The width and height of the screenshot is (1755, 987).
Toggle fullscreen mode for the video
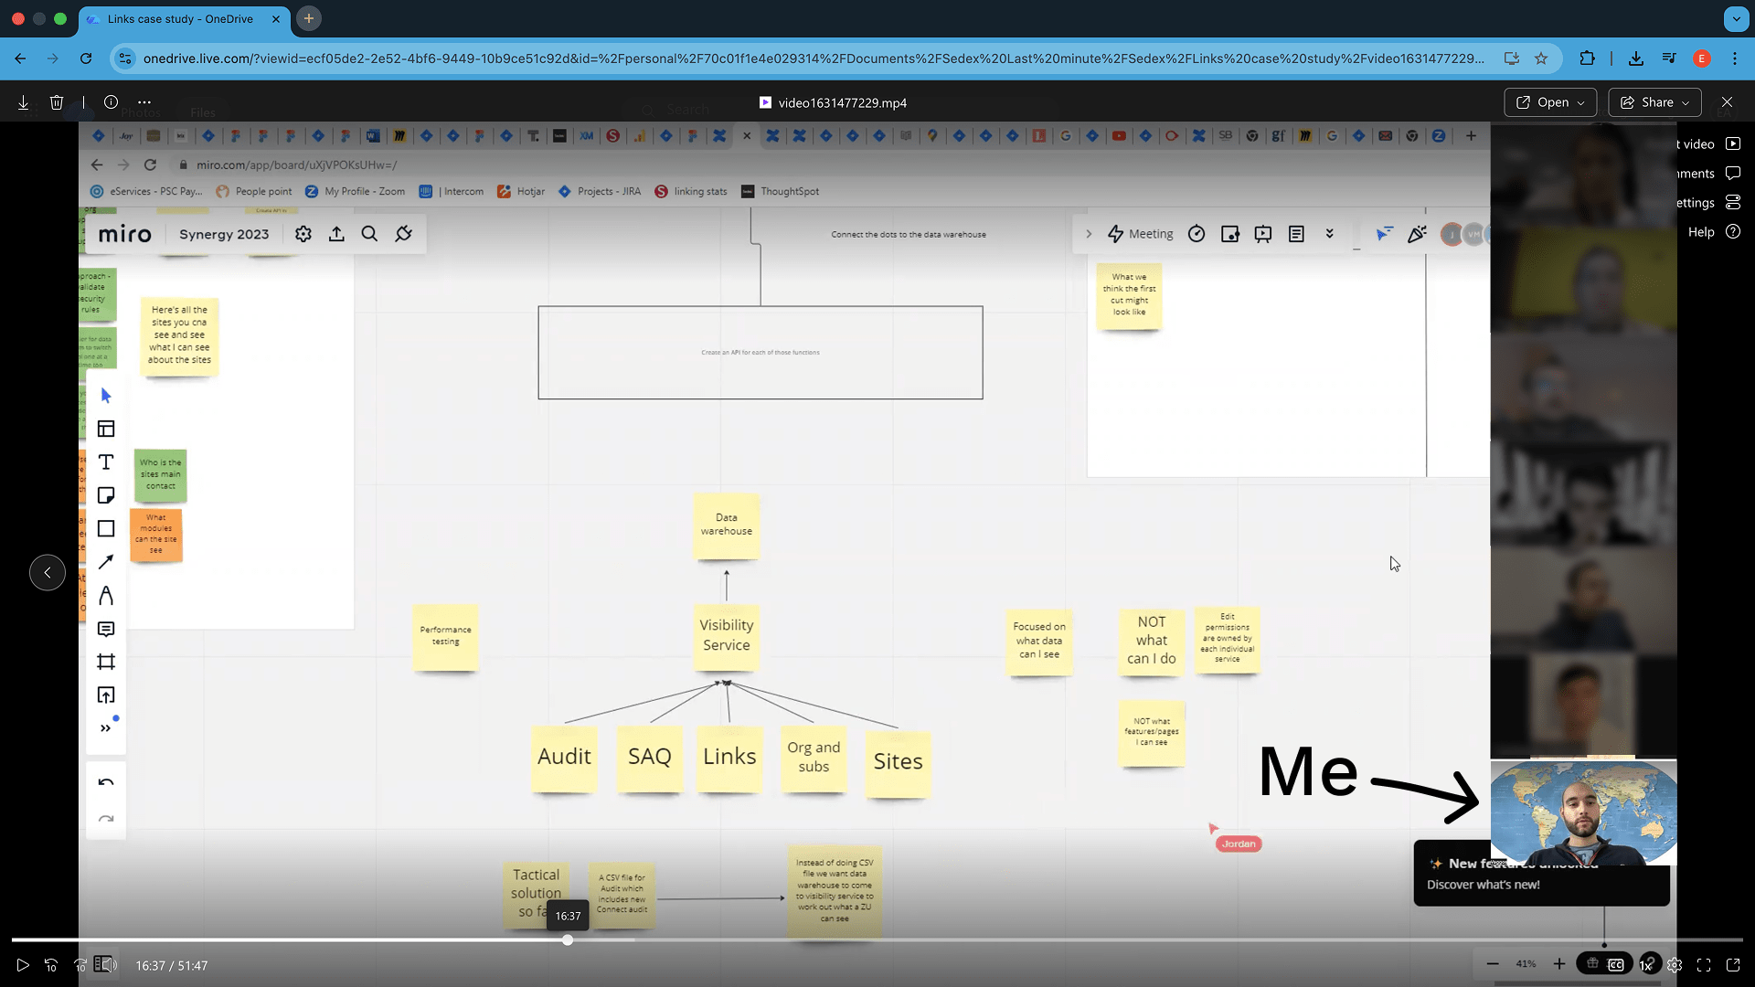[x=1704, y=965]
